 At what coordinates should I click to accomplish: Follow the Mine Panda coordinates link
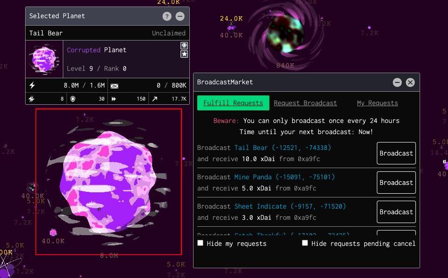coord(284,177)
